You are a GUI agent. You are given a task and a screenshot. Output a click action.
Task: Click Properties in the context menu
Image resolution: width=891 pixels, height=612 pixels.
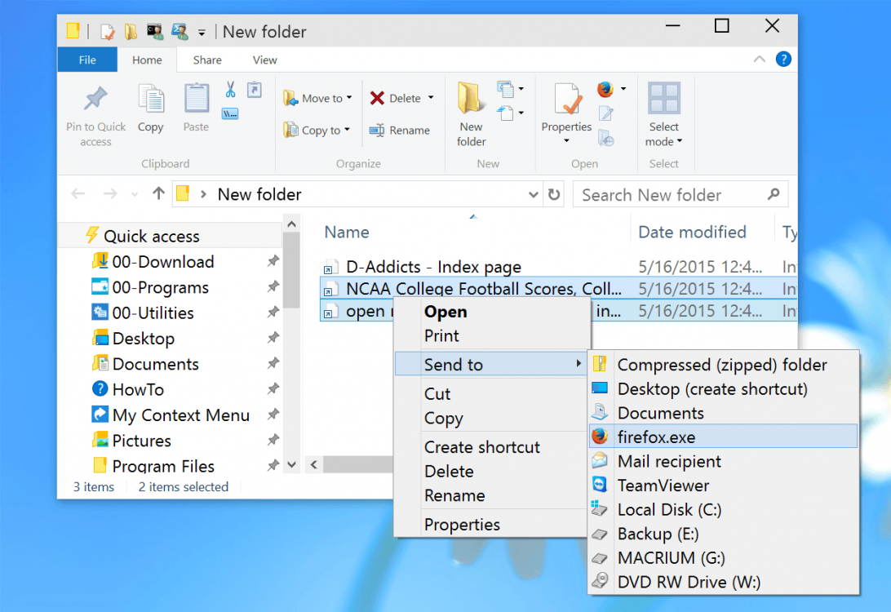492,525
